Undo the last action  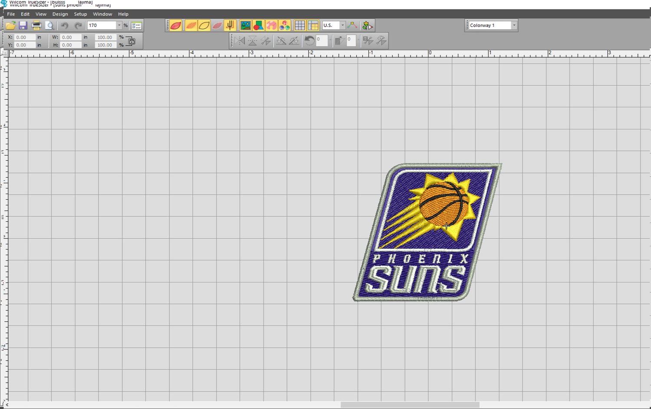[x=65, y=26]
